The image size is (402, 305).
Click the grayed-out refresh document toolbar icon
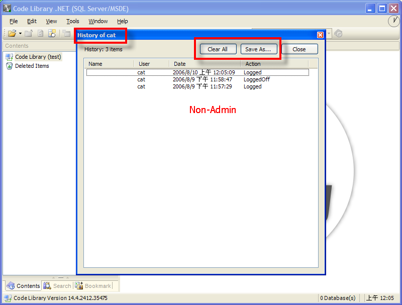41,33
